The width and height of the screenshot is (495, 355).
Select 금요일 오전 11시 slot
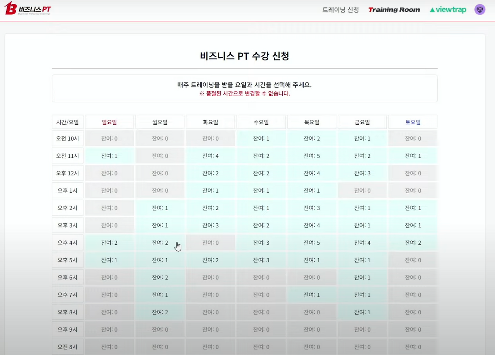(x=362, y=156)
